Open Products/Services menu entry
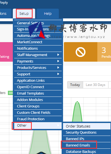111x154 pixels. 38,68
